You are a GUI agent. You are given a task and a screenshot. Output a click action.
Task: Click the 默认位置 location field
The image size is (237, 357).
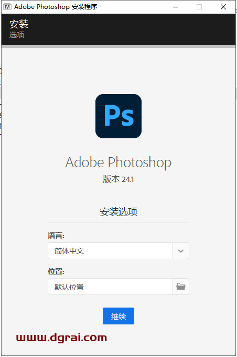tap(110, 287)
